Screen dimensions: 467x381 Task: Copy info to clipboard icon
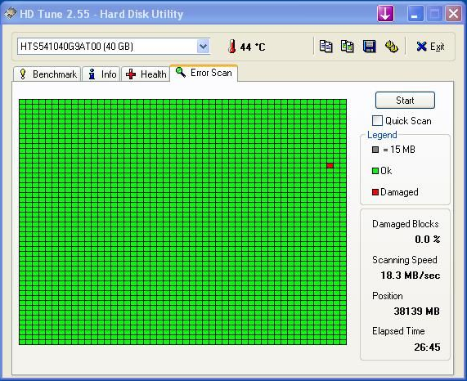coord(326,47)
